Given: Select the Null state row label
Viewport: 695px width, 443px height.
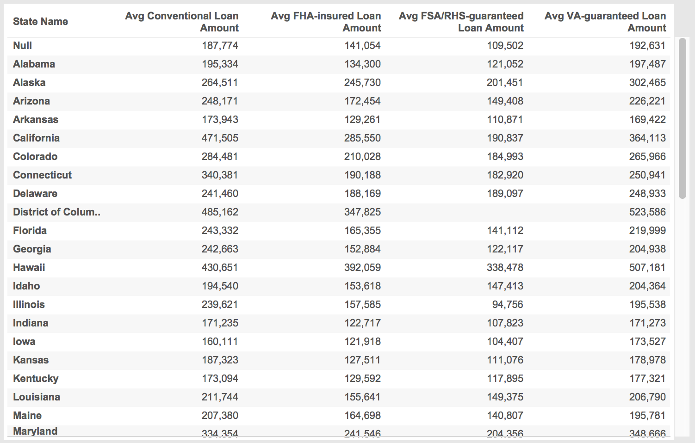Looking at the screenshot, I should 22,45.
